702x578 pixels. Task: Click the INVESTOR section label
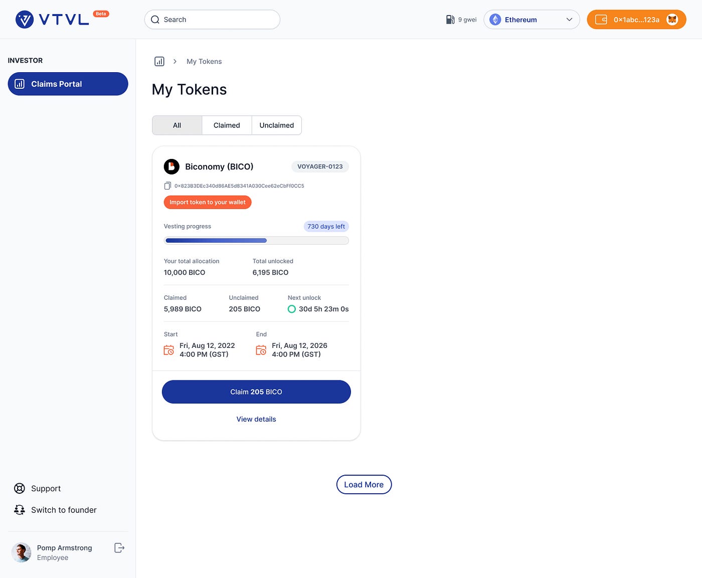pyautogui.click(x=25, y=60)
